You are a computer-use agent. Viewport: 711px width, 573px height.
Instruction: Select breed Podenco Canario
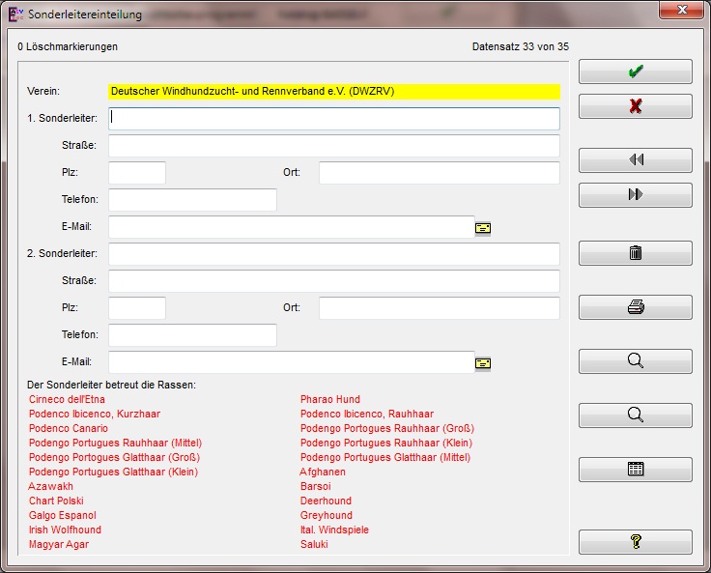68,428
